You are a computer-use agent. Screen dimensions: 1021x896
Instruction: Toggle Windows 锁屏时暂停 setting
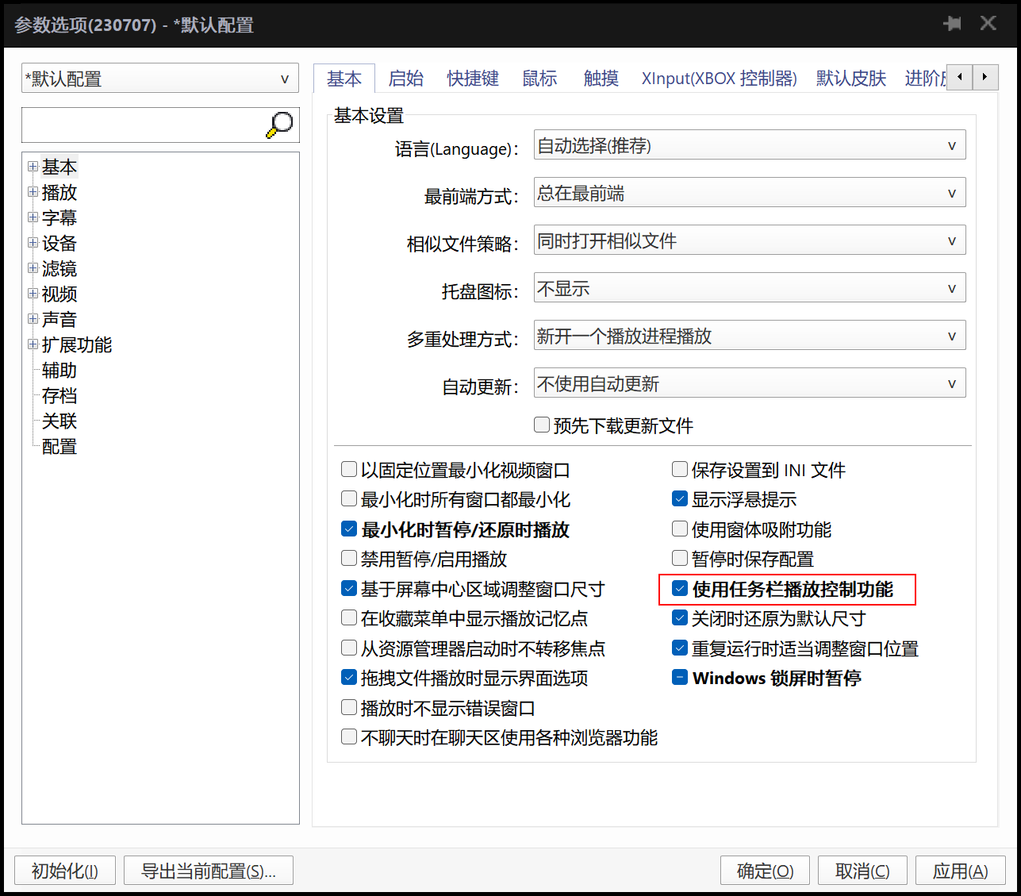click(680, 677)
